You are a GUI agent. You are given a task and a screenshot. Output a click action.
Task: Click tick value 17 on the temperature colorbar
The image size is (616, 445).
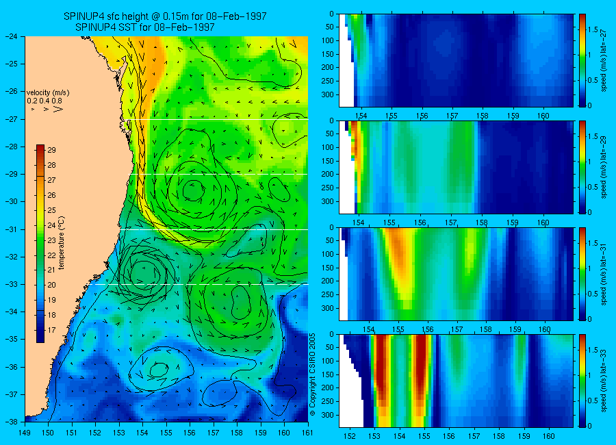[51, 330]
